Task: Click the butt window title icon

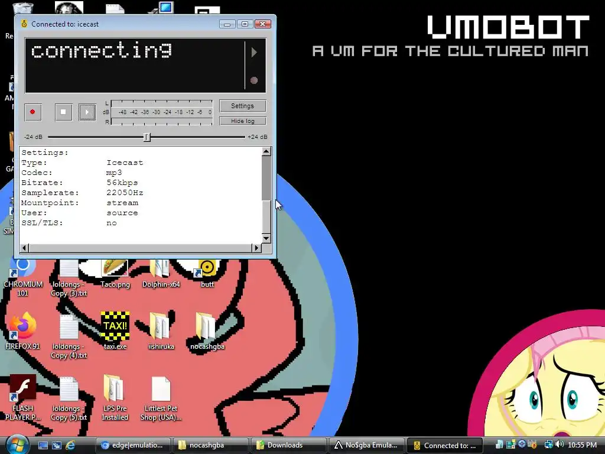Action: click(x=24, y=24)
